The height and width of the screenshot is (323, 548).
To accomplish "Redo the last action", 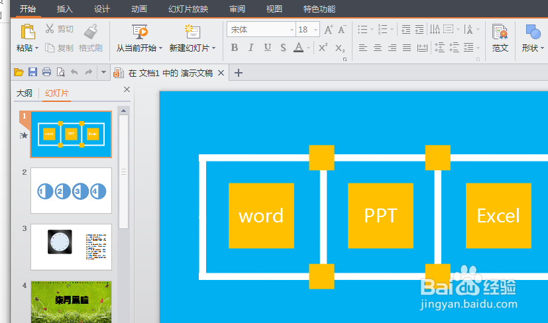I will point(89,72).
